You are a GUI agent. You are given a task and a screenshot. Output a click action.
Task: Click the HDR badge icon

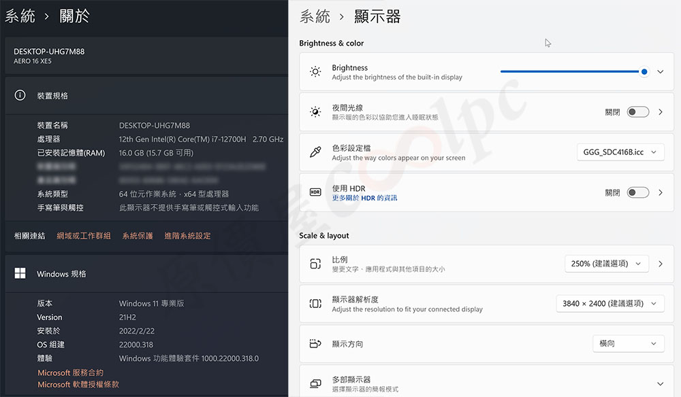tap(315, 192)
